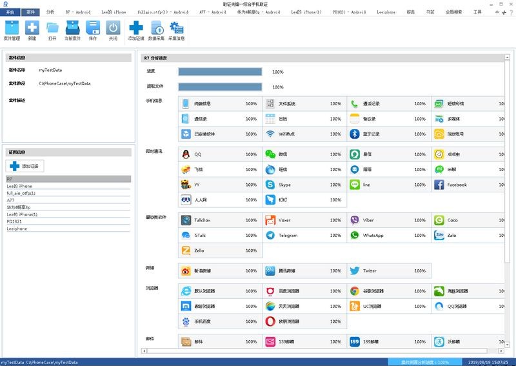Select full_aio_otfp(1) in evidence list
The width and height of the screenshot is (516, 366).
coord(68,193)
